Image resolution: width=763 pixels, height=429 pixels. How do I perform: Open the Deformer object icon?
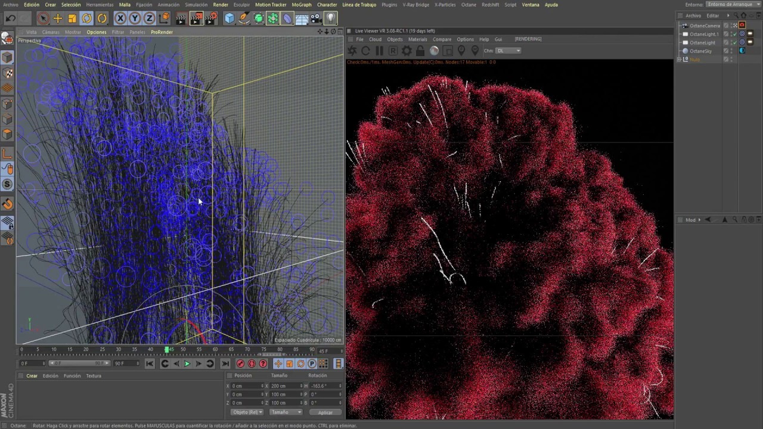[287, 18]
